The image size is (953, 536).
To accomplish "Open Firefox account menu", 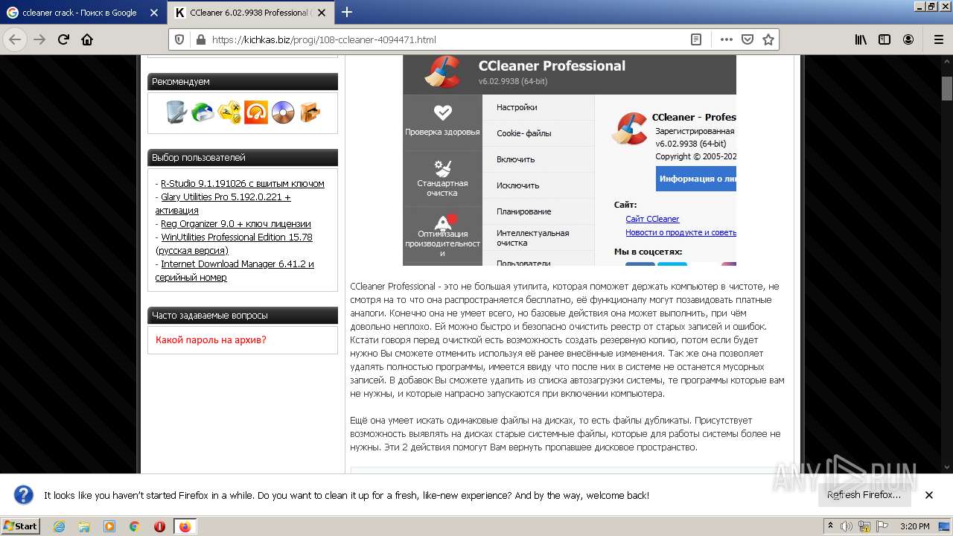I will pos(908,39).
